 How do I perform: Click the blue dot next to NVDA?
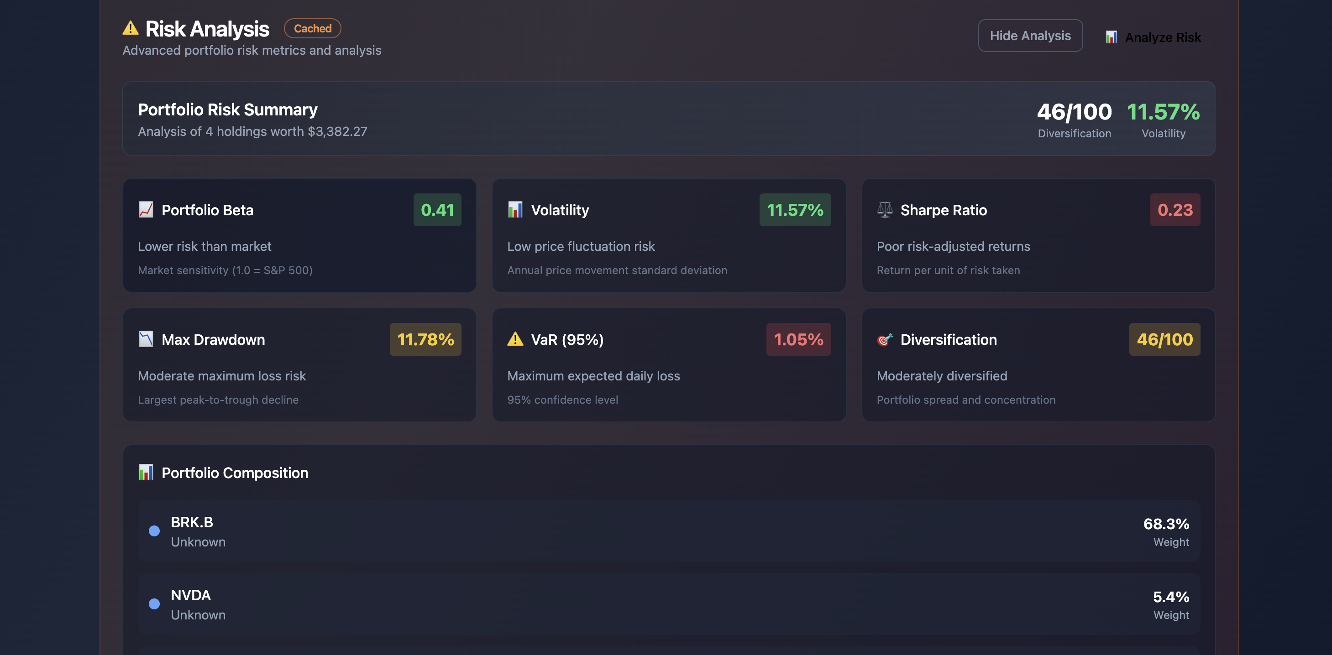coord(154,604)
